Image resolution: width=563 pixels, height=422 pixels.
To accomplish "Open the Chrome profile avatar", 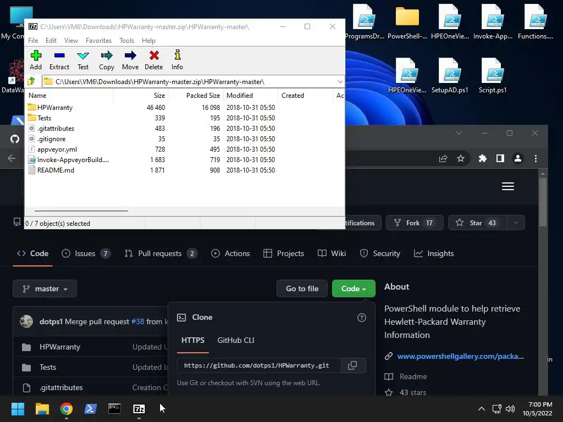I will click(x=518, y=158).
